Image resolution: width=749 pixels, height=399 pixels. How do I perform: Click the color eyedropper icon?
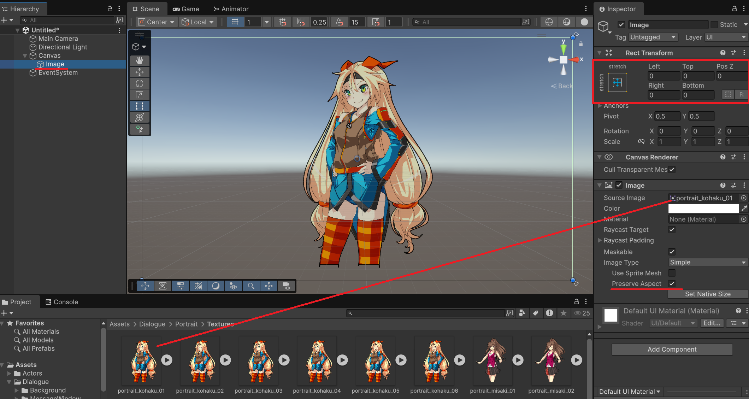pos(744,209)
